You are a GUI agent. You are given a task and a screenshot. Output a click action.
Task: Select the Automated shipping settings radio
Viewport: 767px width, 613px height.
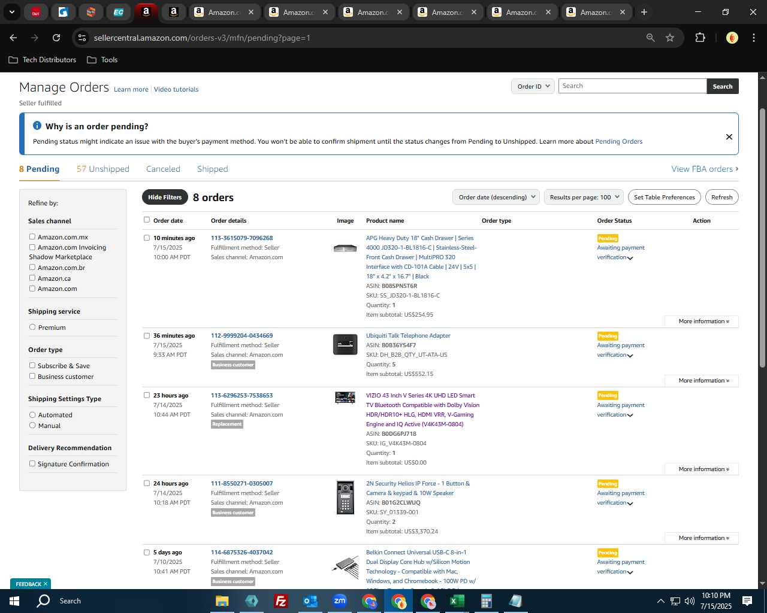pyautogui.click(x=32, y=414)
